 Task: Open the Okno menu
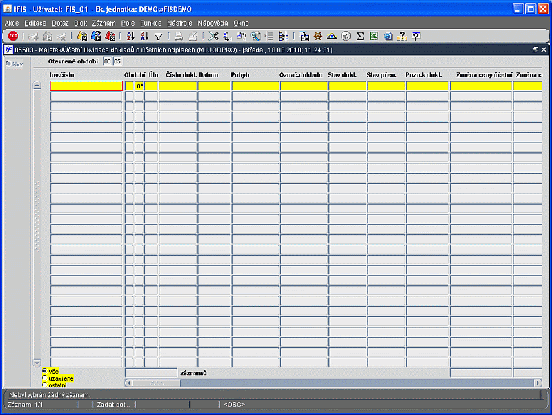241,23
